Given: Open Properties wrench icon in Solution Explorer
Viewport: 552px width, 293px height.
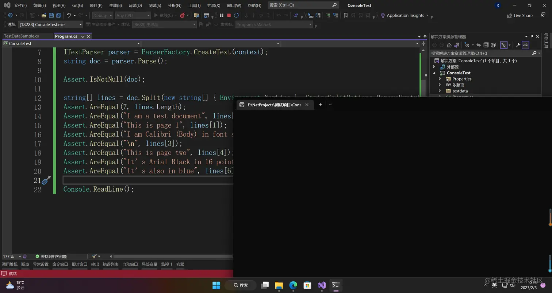Looking at the screenshot, I should tap(518, 45).
